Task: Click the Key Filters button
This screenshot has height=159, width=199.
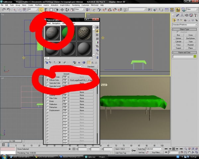Action: 156,152
